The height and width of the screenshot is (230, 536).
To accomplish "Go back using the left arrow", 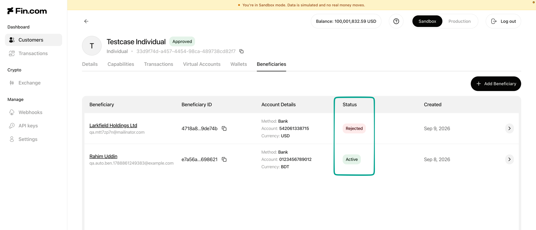I will point(86,21).
